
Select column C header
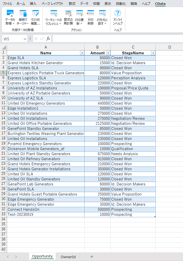(x=133, y=47)
